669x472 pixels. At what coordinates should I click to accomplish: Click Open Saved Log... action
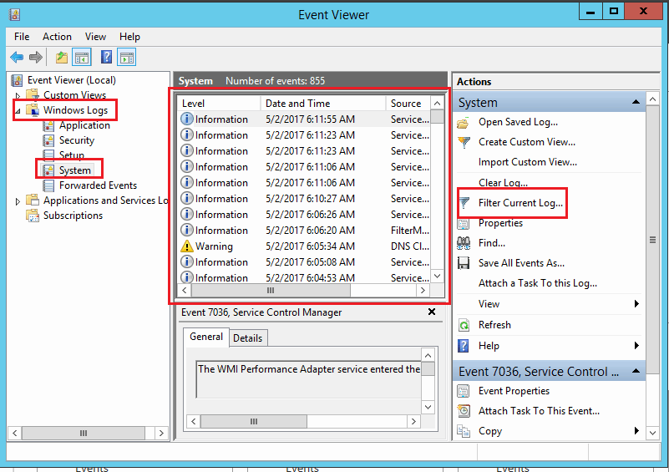pyautogui.click(x=518, y=122)
